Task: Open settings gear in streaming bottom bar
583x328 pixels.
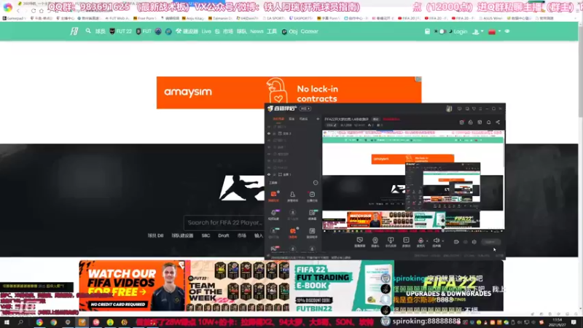Action: coord(474,242)
